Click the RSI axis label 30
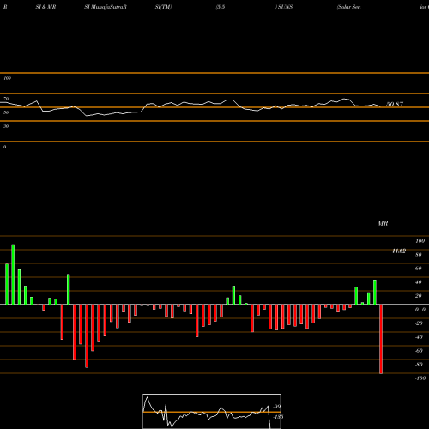Screen dimensions: 429x429 click(x=6, y=126)
